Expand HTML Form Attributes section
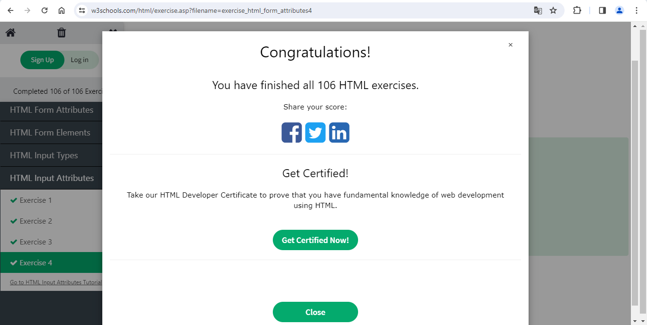647x325 pixels. click(51, 110)
